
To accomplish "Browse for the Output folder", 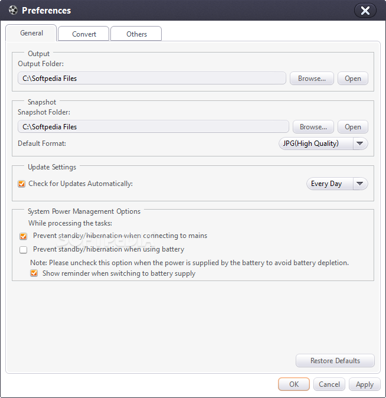I will (312, 79).
